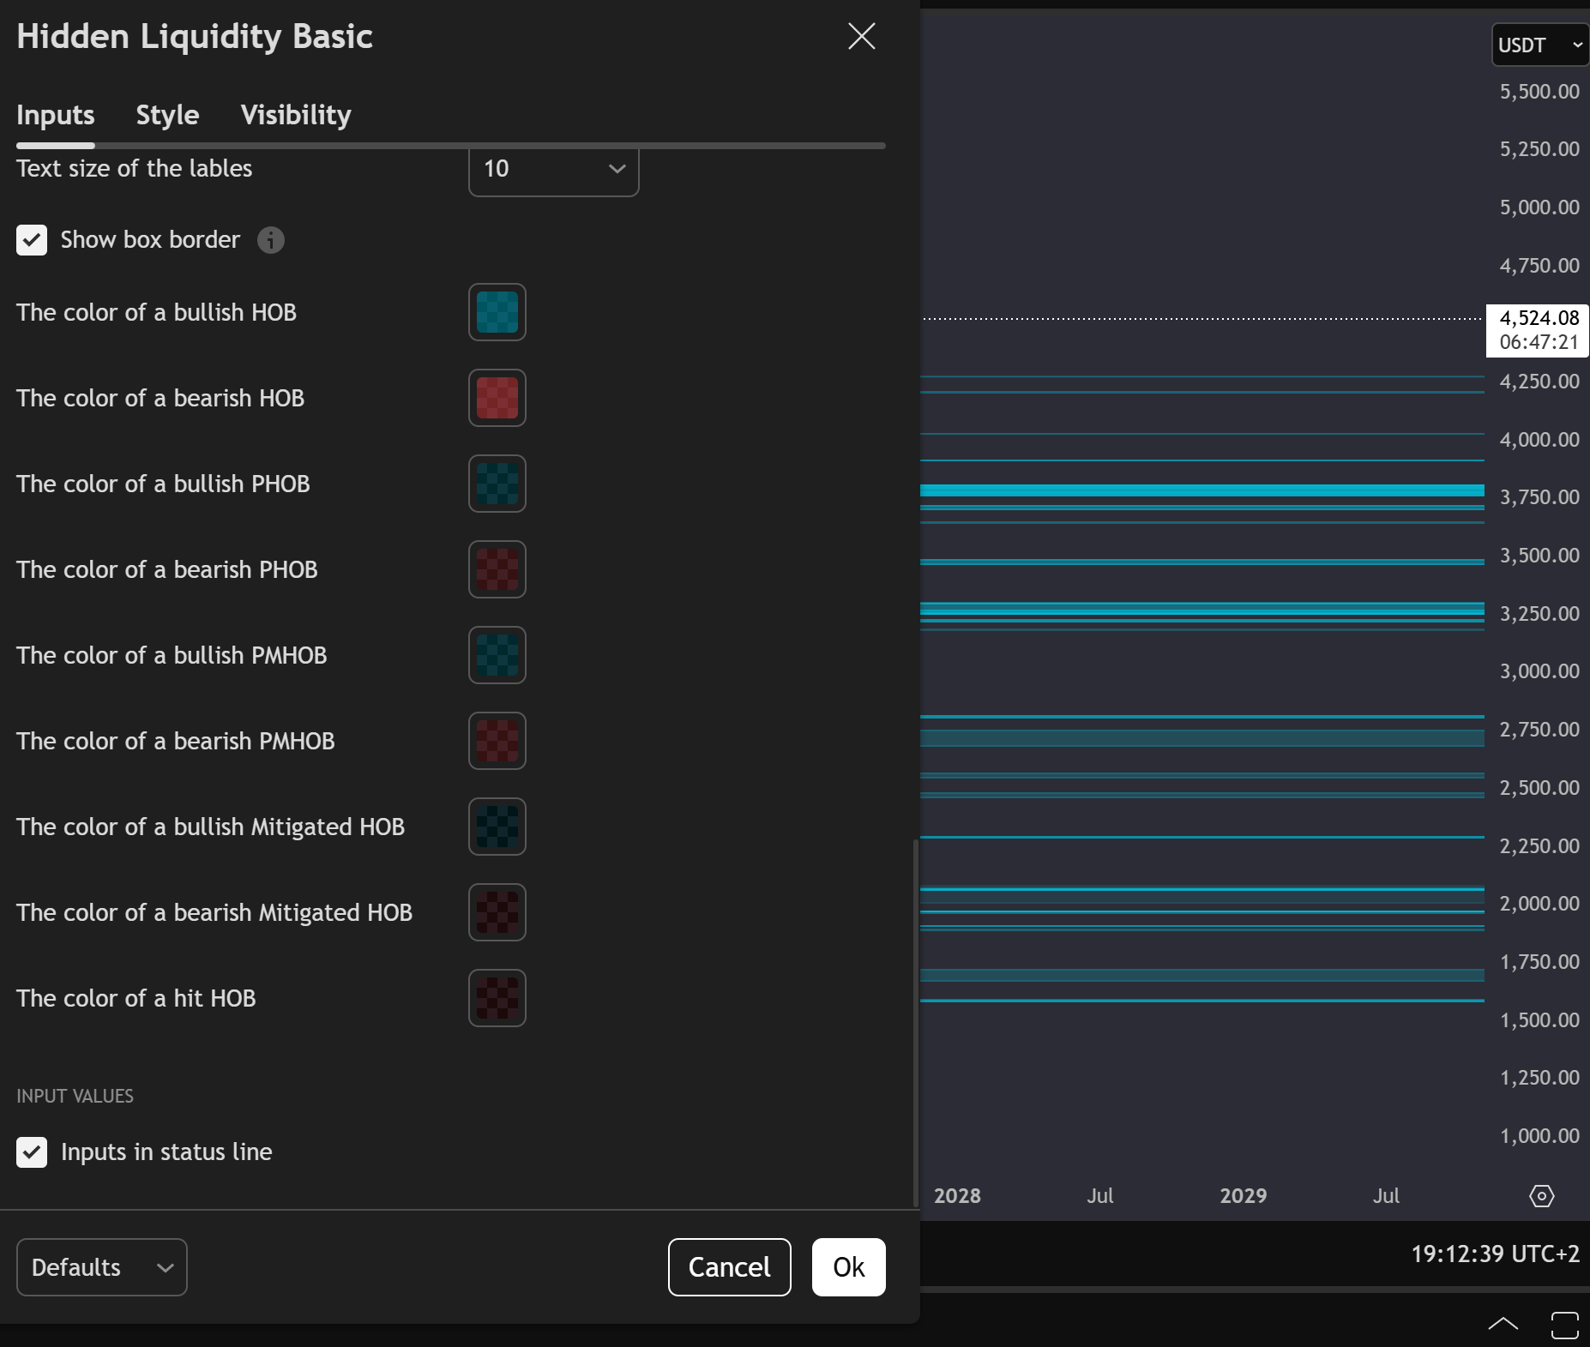Open the text size of labels dropdown
The width and height of the screenshot is (1590, 1347).
[553, 170]
